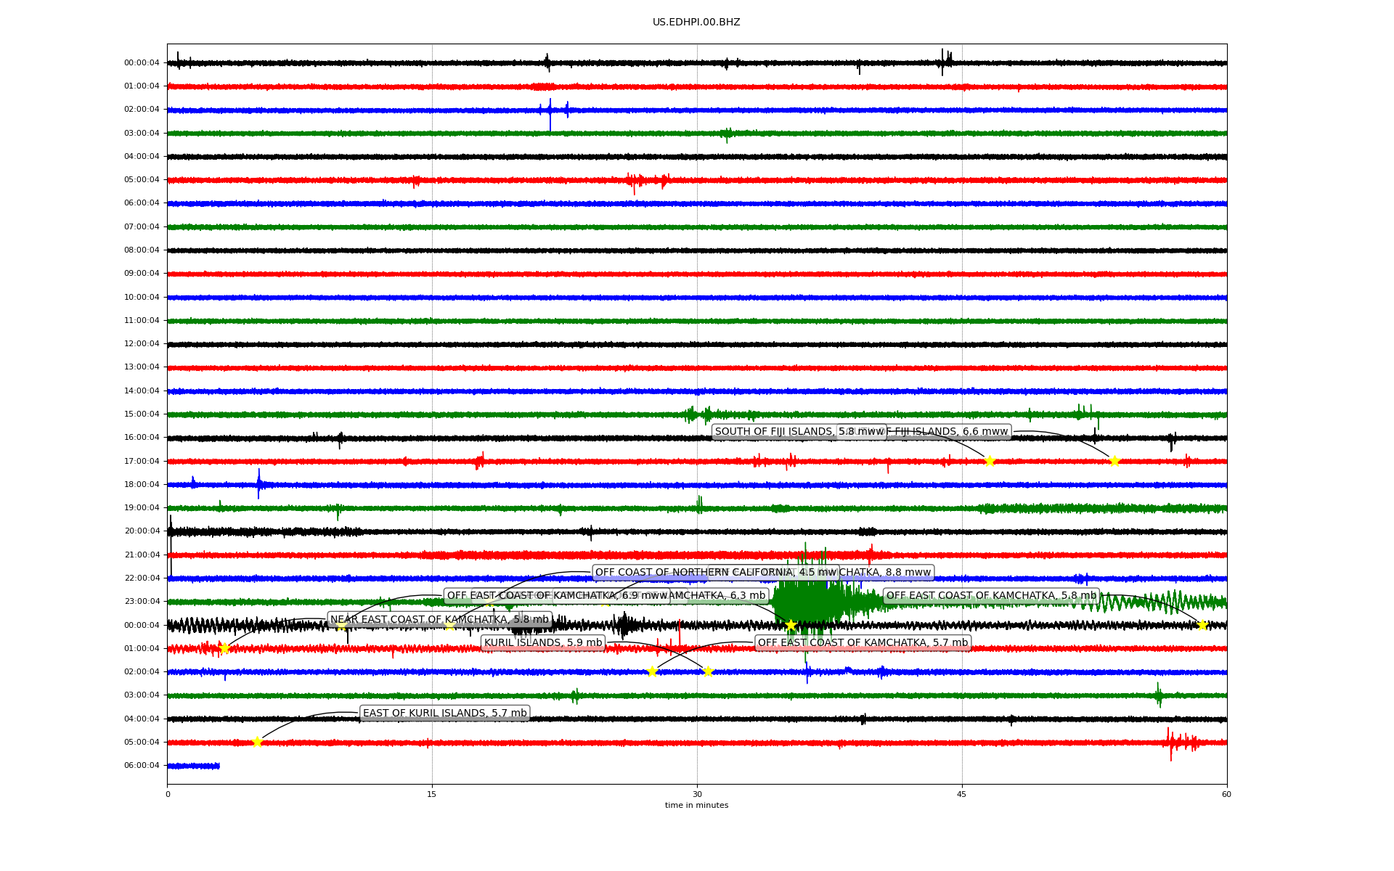This screenshot has width=1394, height=871.
Task: Click the 20:00:04 trace time label
Action: [x=142, y=531]
